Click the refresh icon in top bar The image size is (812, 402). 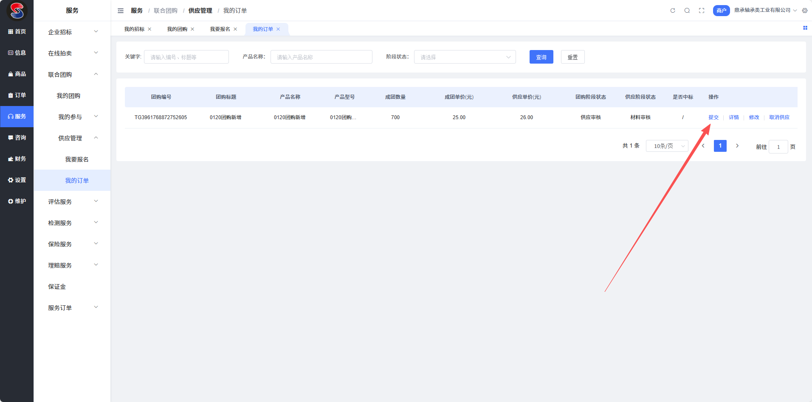pos(673,11)
